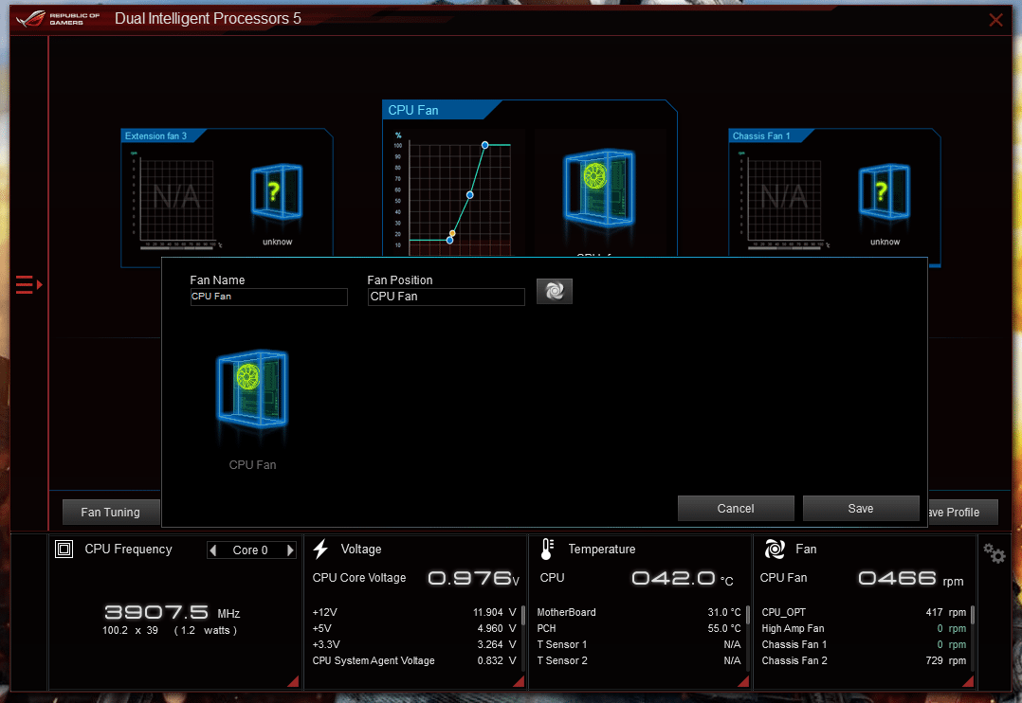Click middle point on CPU fan curve
This screenshot has width=1022, height=703.
click(470, 195)
